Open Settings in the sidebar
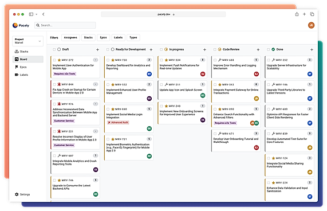 22,194
